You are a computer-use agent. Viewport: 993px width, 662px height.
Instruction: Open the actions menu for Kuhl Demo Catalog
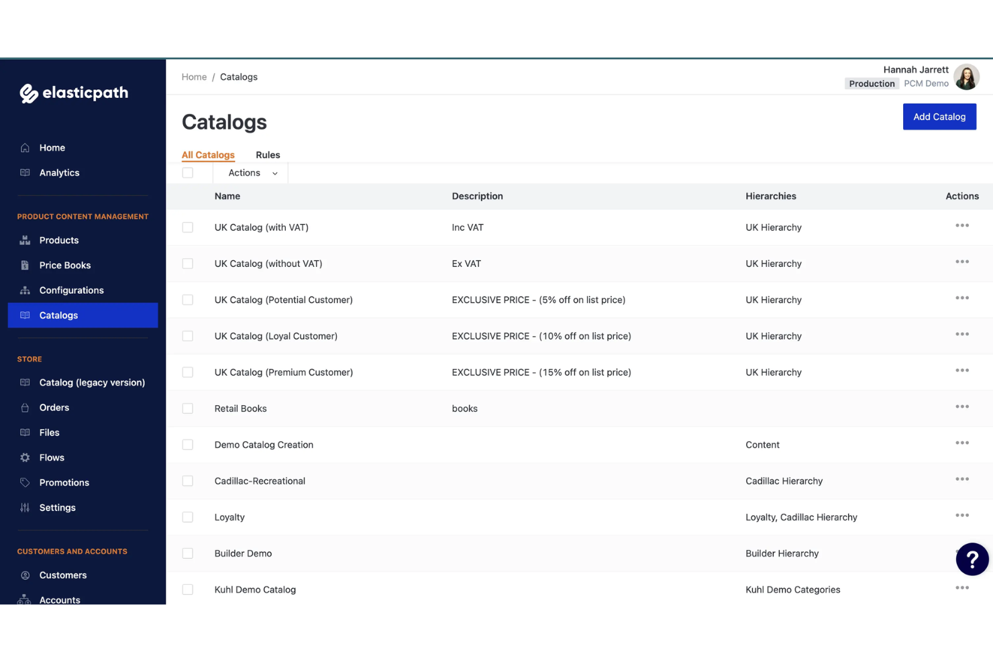[962, 587]
